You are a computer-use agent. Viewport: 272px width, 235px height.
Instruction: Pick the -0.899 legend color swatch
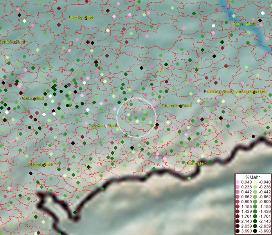tap(255, 202)
